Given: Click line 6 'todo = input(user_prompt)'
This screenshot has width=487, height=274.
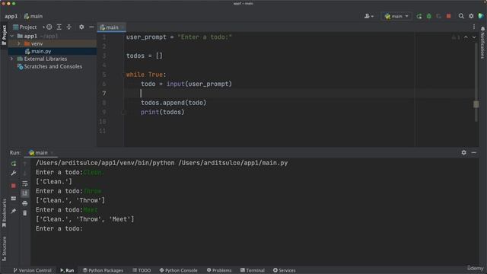Looking at the screenshot, I should click(186, 84).
